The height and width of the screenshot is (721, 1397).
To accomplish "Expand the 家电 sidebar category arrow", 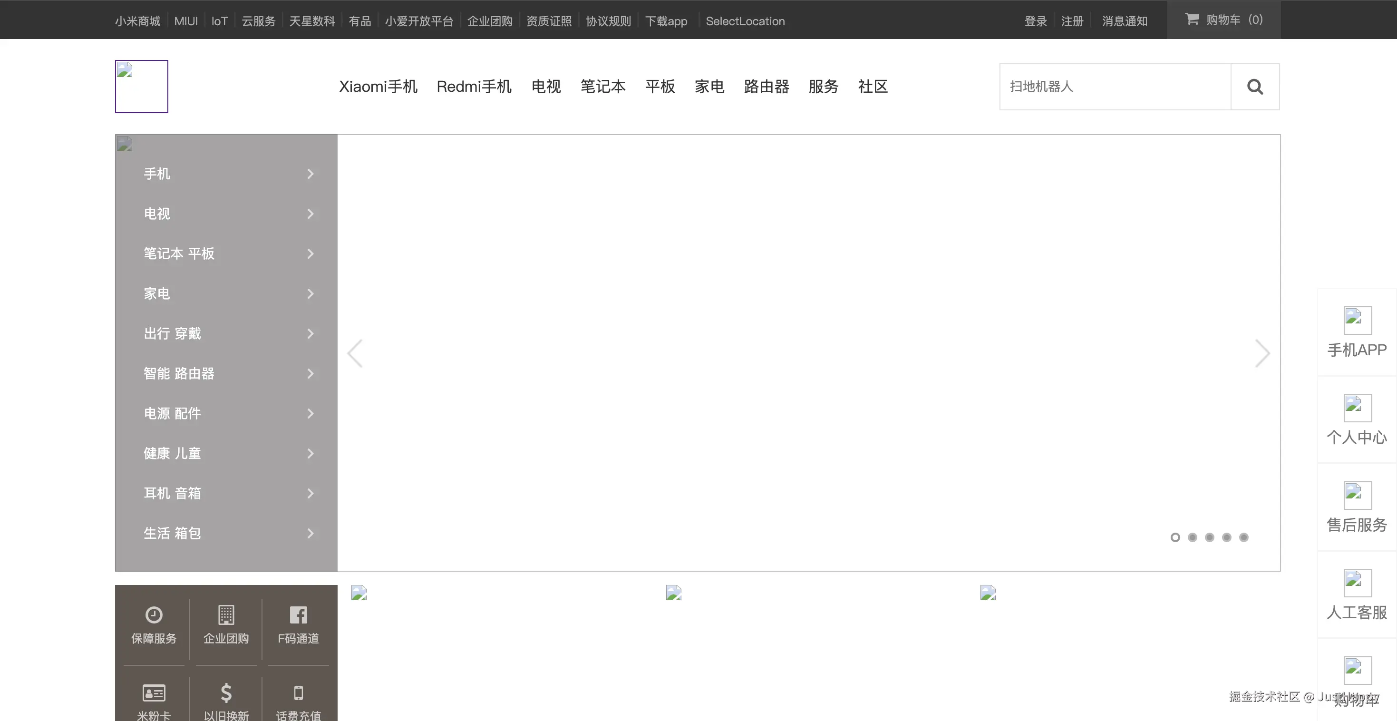I will 310,293.
